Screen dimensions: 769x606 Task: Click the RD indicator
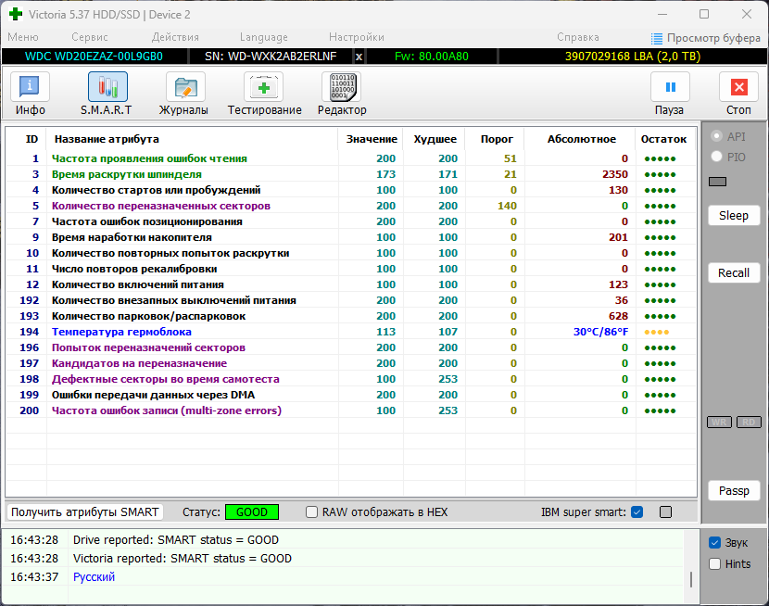(x=749, y=423)
